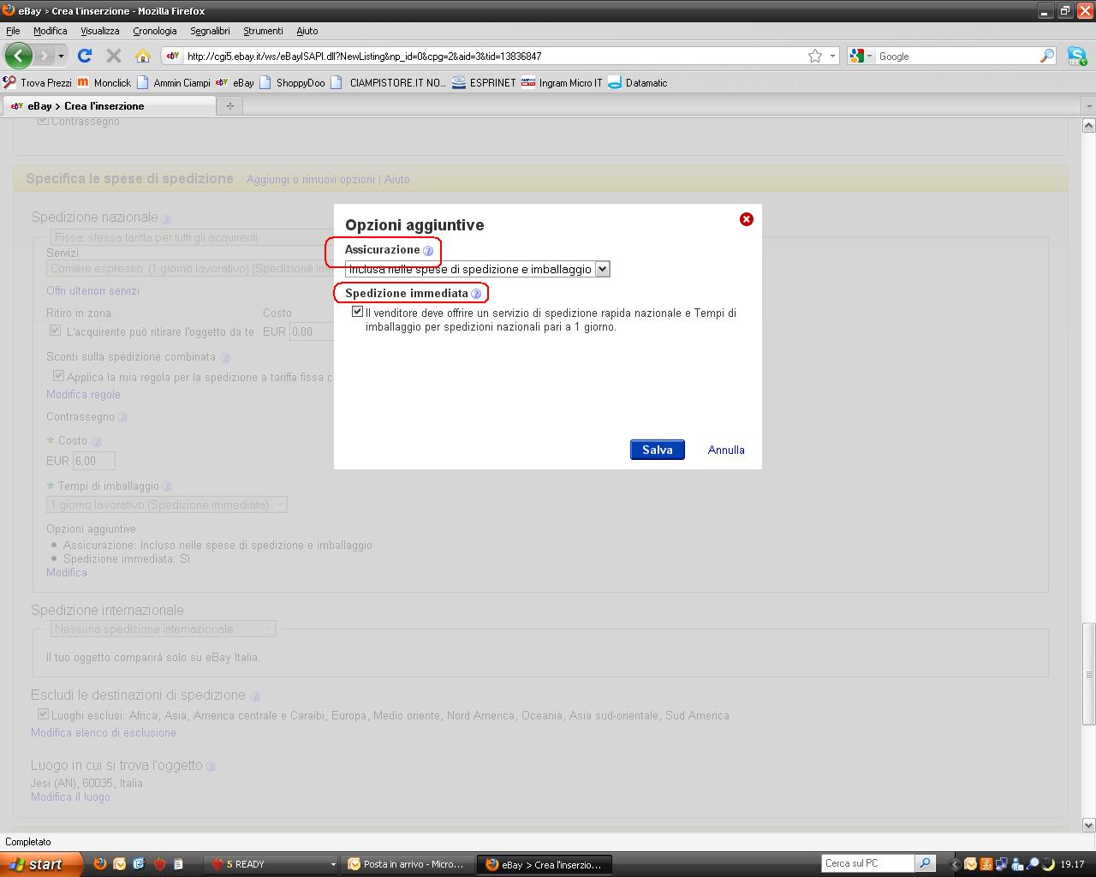Start search with the magnifier icon
Viewport: 1096px width, 877px height.
1047,56
